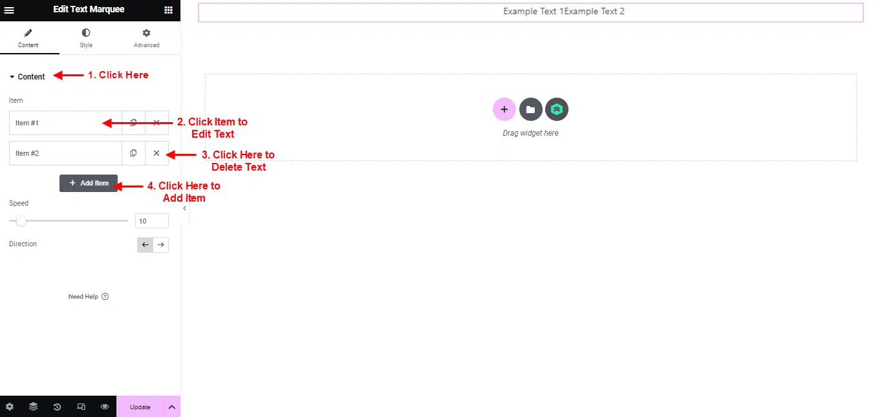
Task: Open Item #1 to edit text
Action: click(65, 123)
